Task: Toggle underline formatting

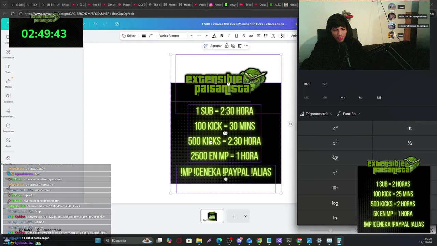Action: [236, 36]
